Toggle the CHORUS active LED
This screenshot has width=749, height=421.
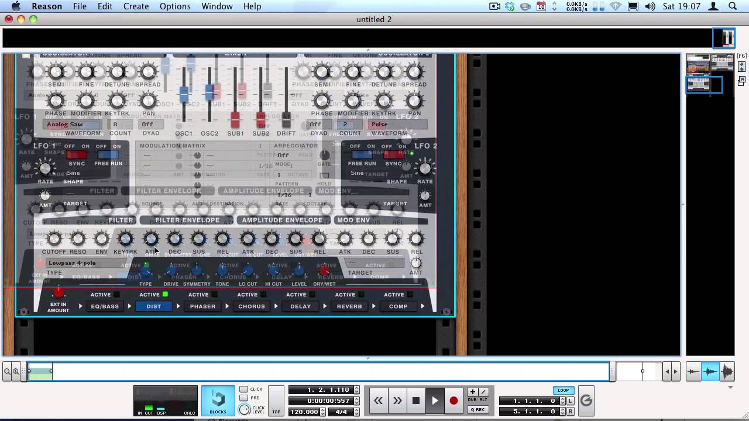[x=264, y=295]
